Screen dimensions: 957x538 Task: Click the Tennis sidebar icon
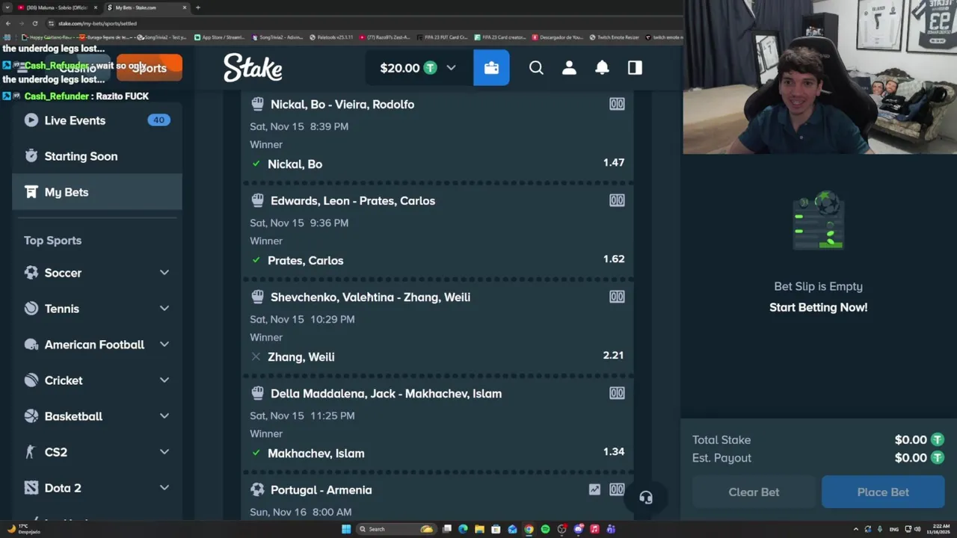(31, 309)
